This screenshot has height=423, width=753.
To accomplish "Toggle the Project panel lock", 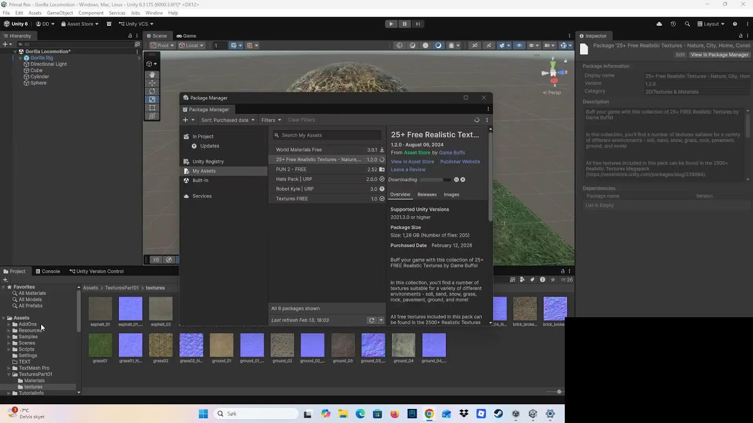I will 562,271.
